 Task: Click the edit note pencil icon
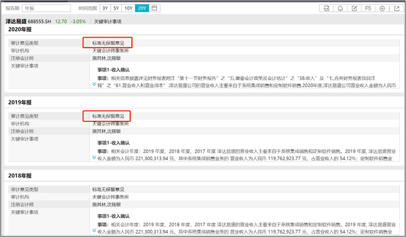[x=354, y=8]
